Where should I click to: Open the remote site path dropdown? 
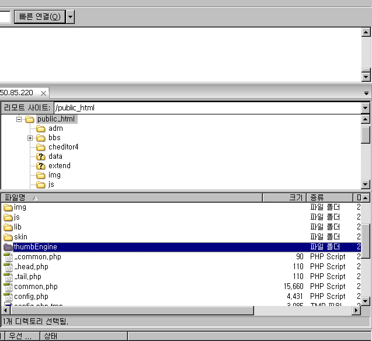click(365, 107)
